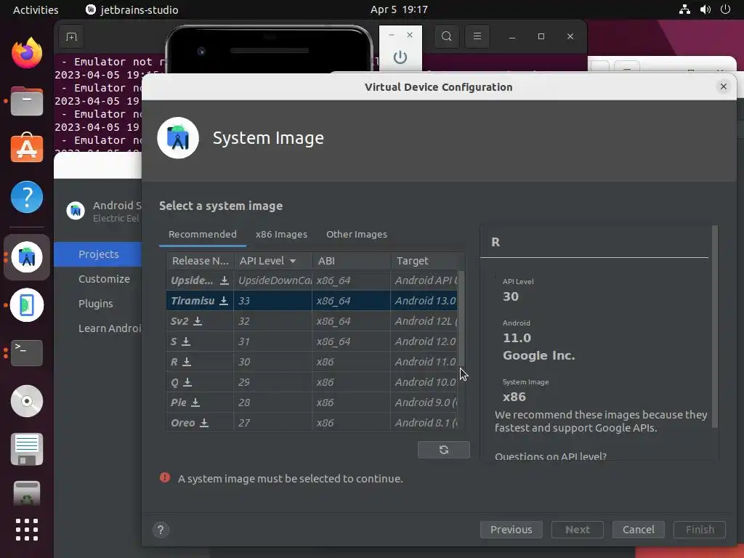Click the Android Studio dock icon
The height and width of the screenshot is (558, 744).
(27, 257)
